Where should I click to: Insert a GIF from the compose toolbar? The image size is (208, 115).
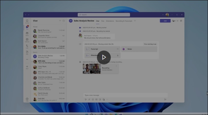pyautogui.click(x=96, y=99)
